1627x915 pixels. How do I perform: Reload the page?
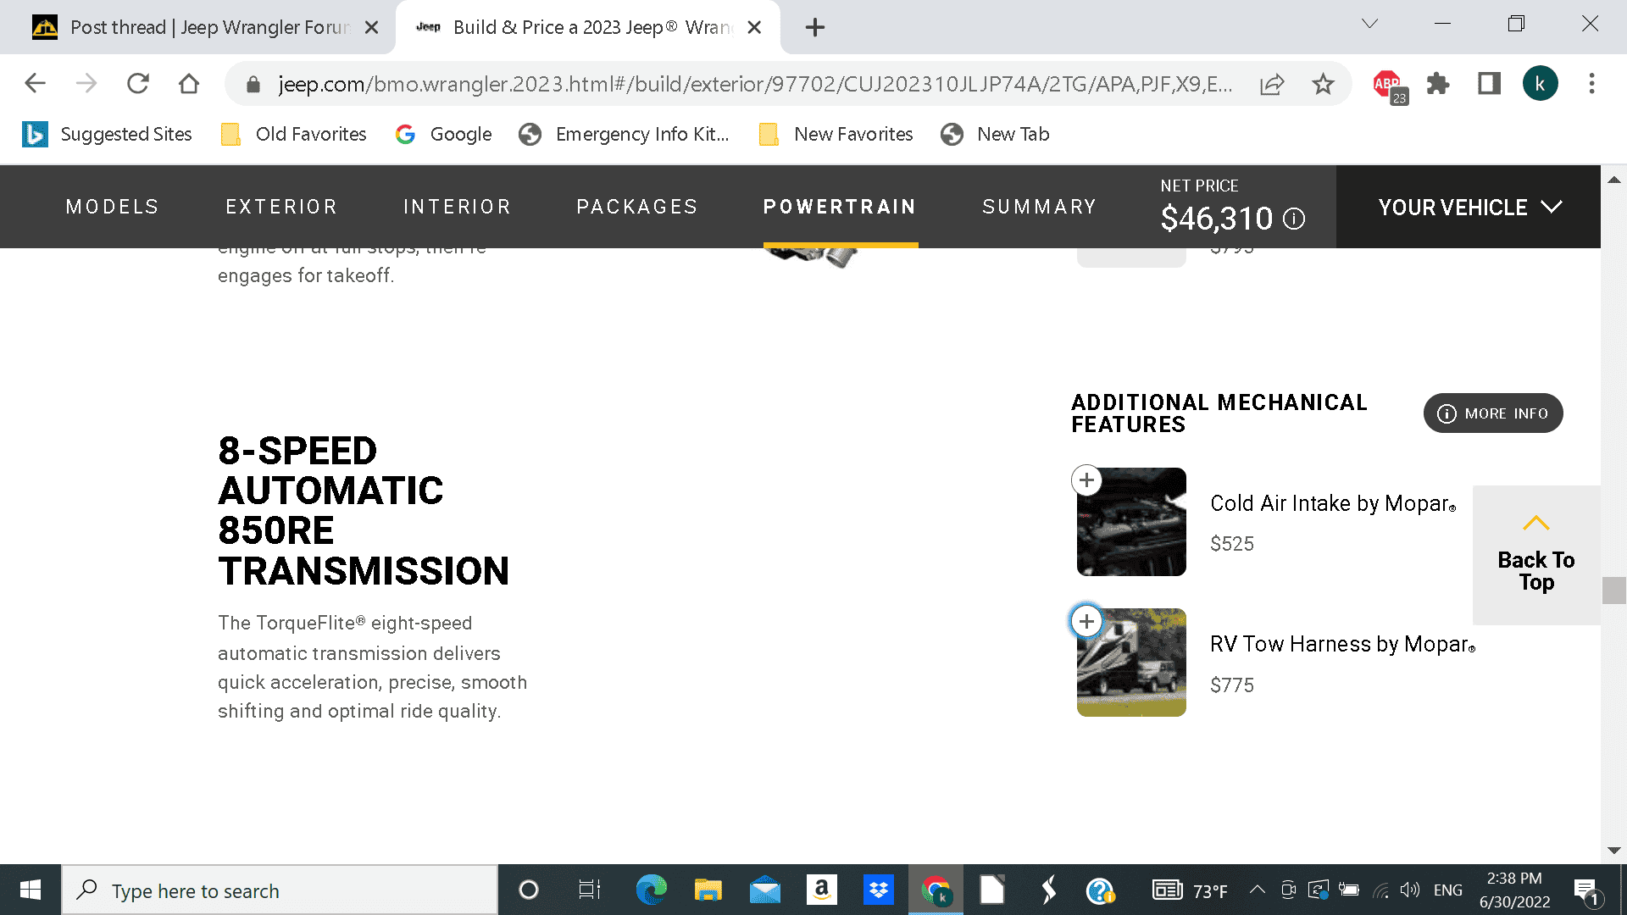point(137,83)
